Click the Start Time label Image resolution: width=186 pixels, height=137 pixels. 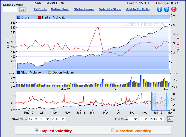pyautogui.click(x=20, y=119)
